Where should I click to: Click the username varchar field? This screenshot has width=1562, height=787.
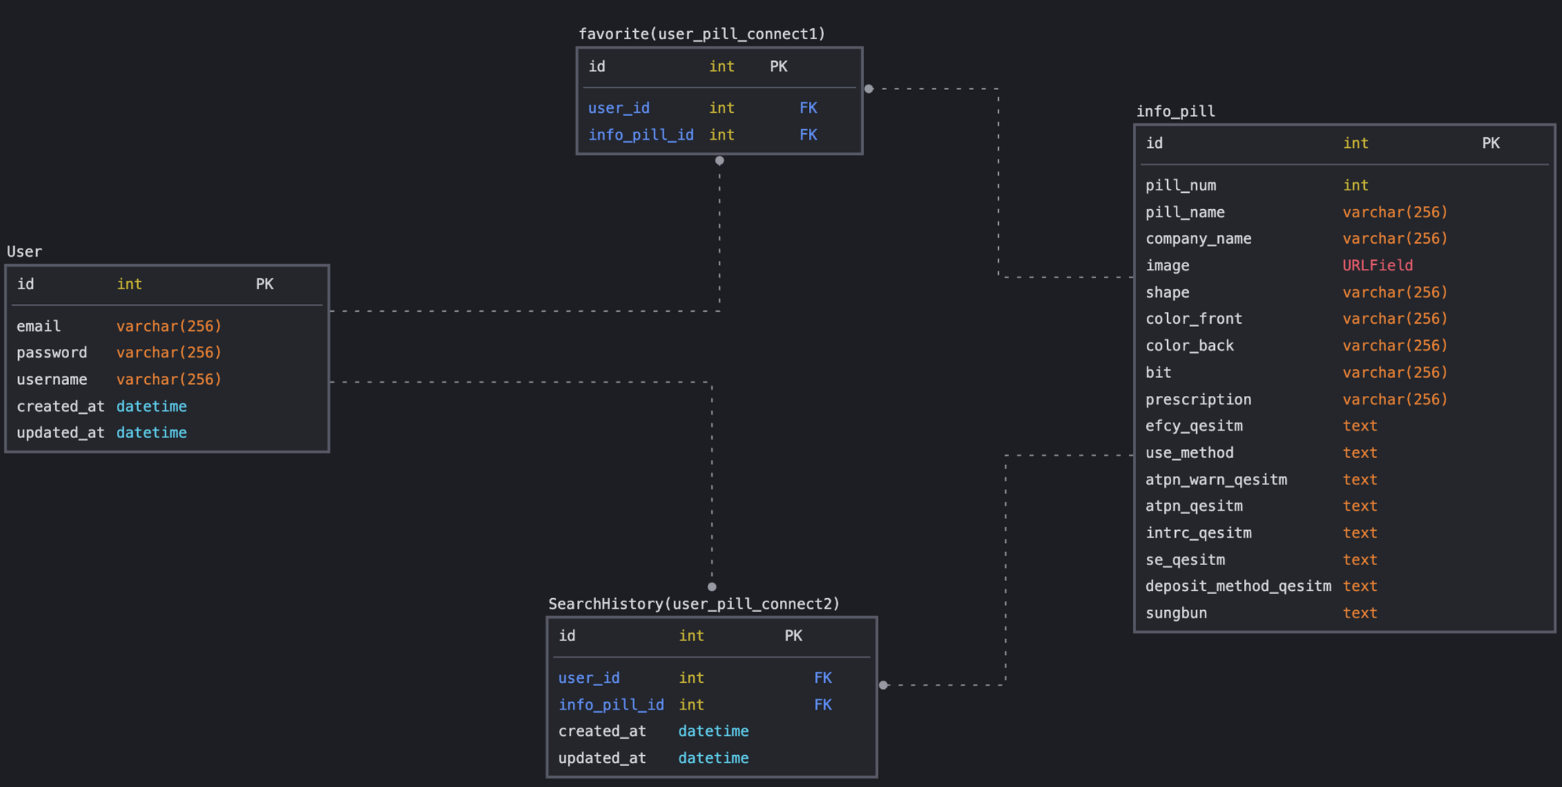pyautogui.click(x=168, y=379)
